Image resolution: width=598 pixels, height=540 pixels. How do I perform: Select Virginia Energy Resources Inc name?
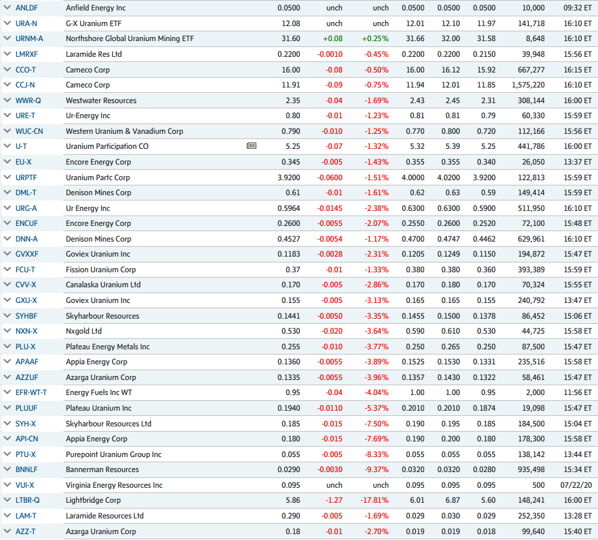114,485
